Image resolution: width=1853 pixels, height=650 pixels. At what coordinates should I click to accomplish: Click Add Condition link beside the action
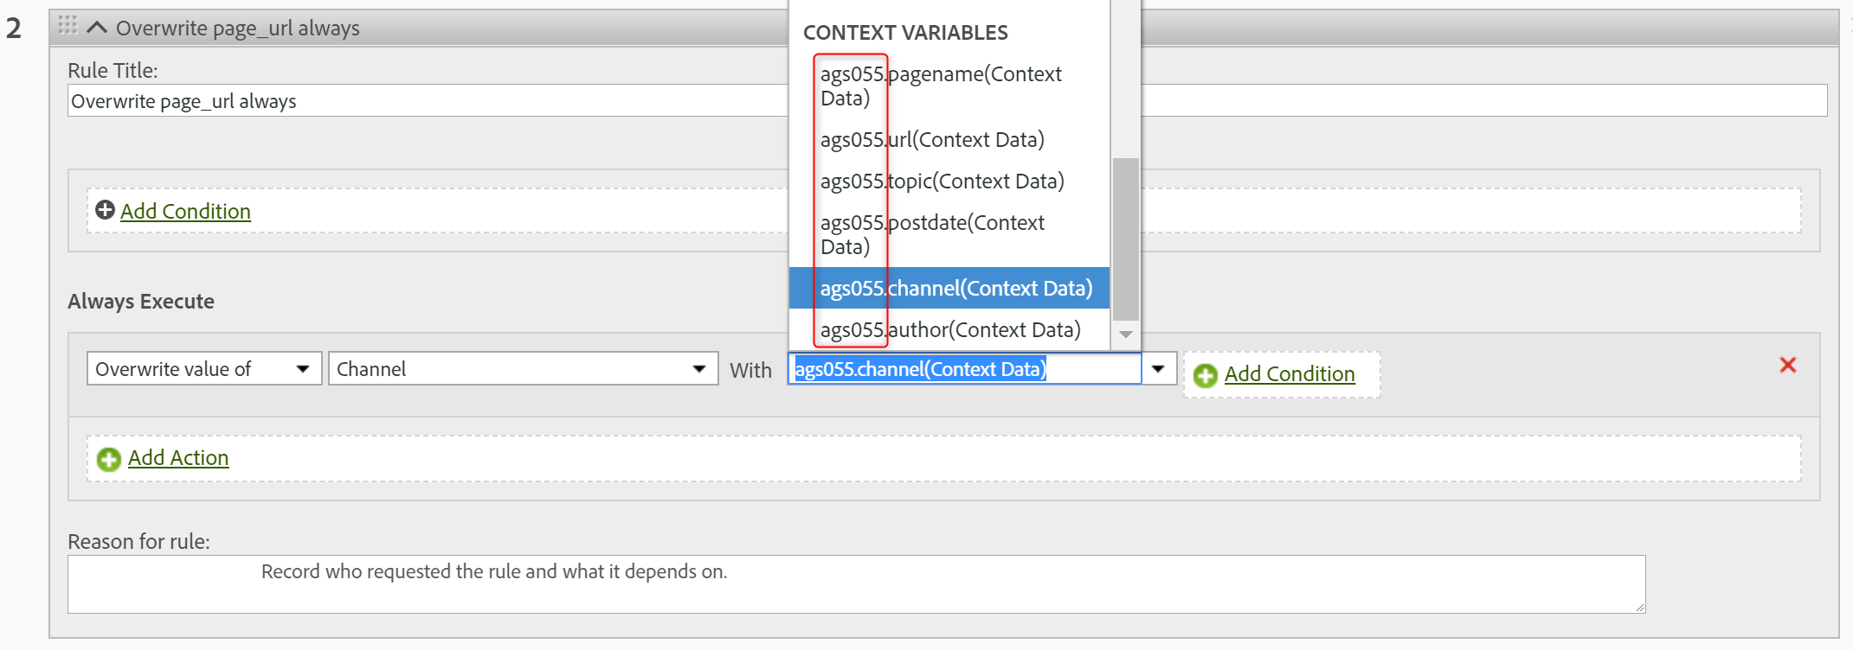pos(1289,374)
